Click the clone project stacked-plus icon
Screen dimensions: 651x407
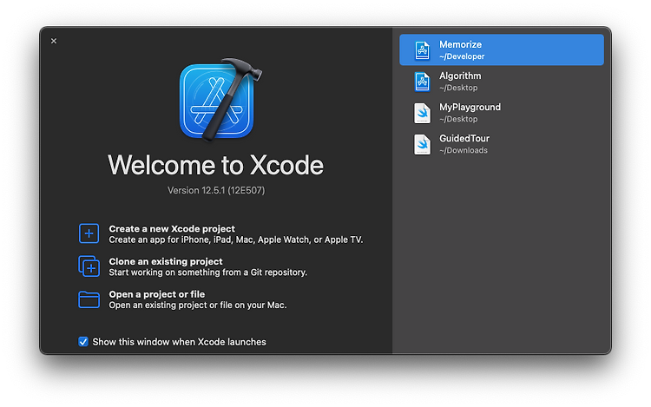pos(89,266)
